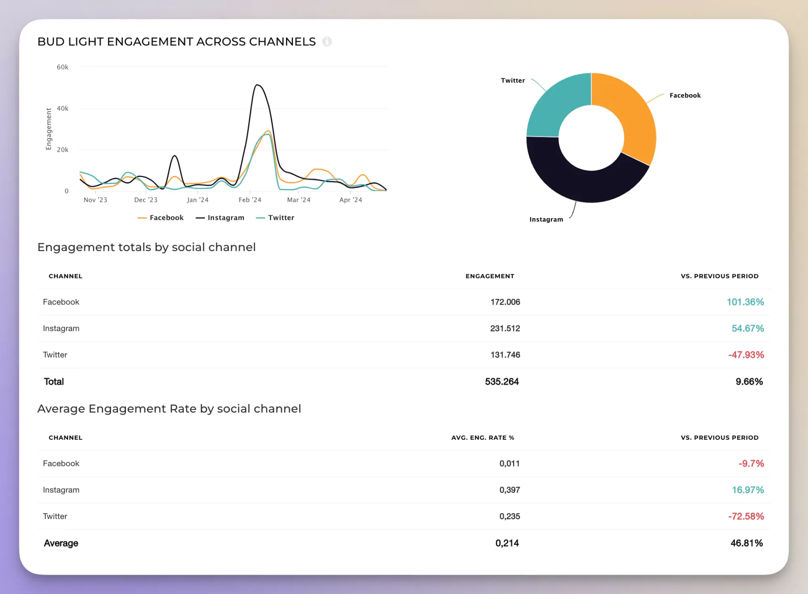Click the info icon beside the dashboard title

pos(327,42)
